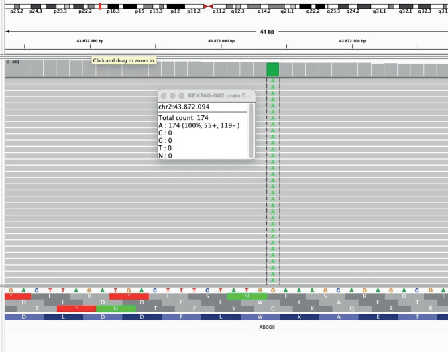Screen dimensions: 448x352
Task: Click the red stop codon in third translation row
Action: pos(76,308)
